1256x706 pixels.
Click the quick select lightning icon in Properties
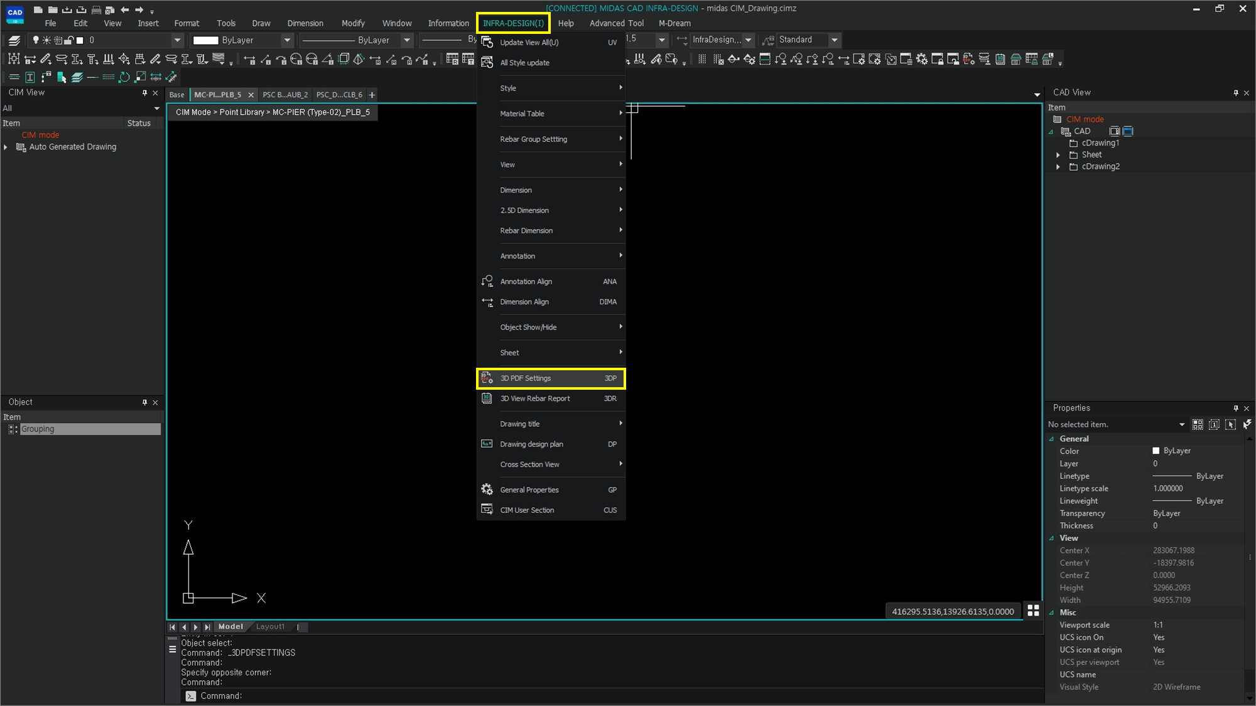[x=1247, y=425]
